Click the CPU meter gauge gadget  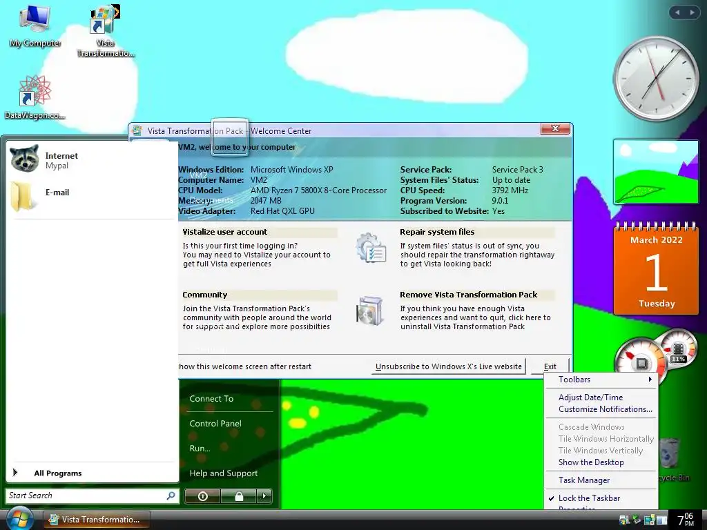click(x=640, y=360)
